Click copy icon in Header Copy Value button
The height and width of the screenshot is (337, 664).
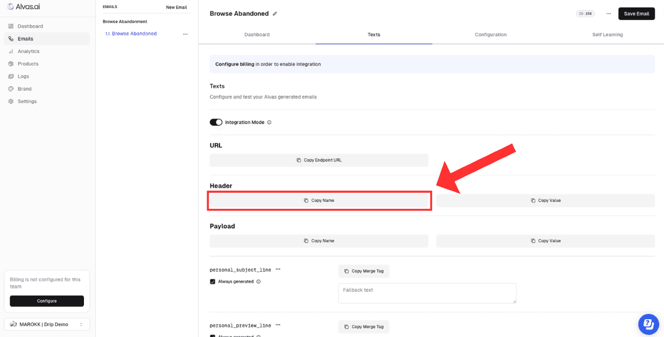(x=533, y=201)
